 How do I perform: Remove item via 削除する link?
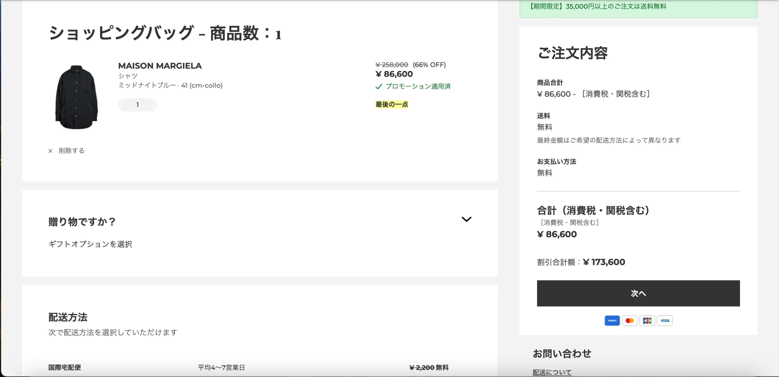(x=72, y=151)
